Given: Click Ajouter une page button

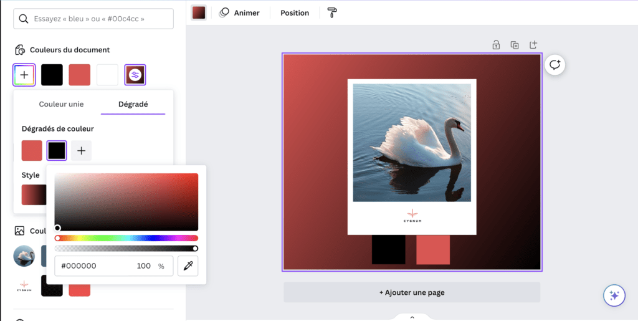Looking at the screenshot, I should click(412, 292).
